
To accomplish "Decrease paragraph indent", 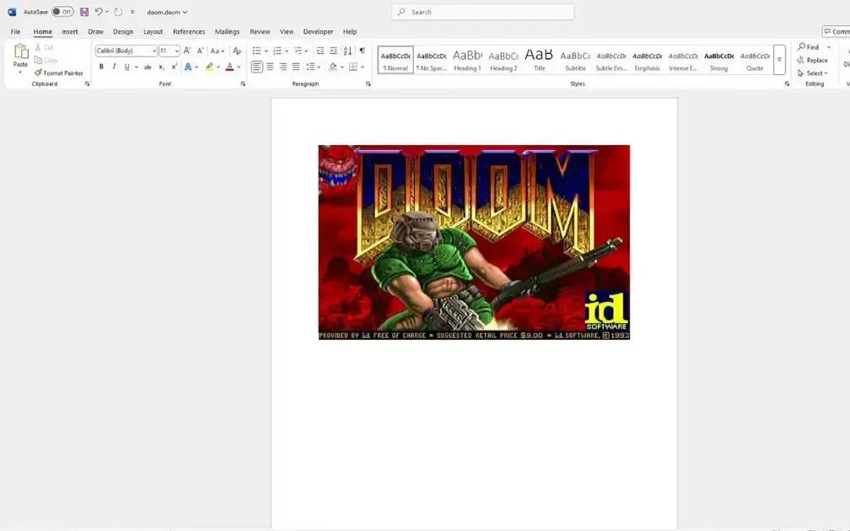I will point(320,51).
